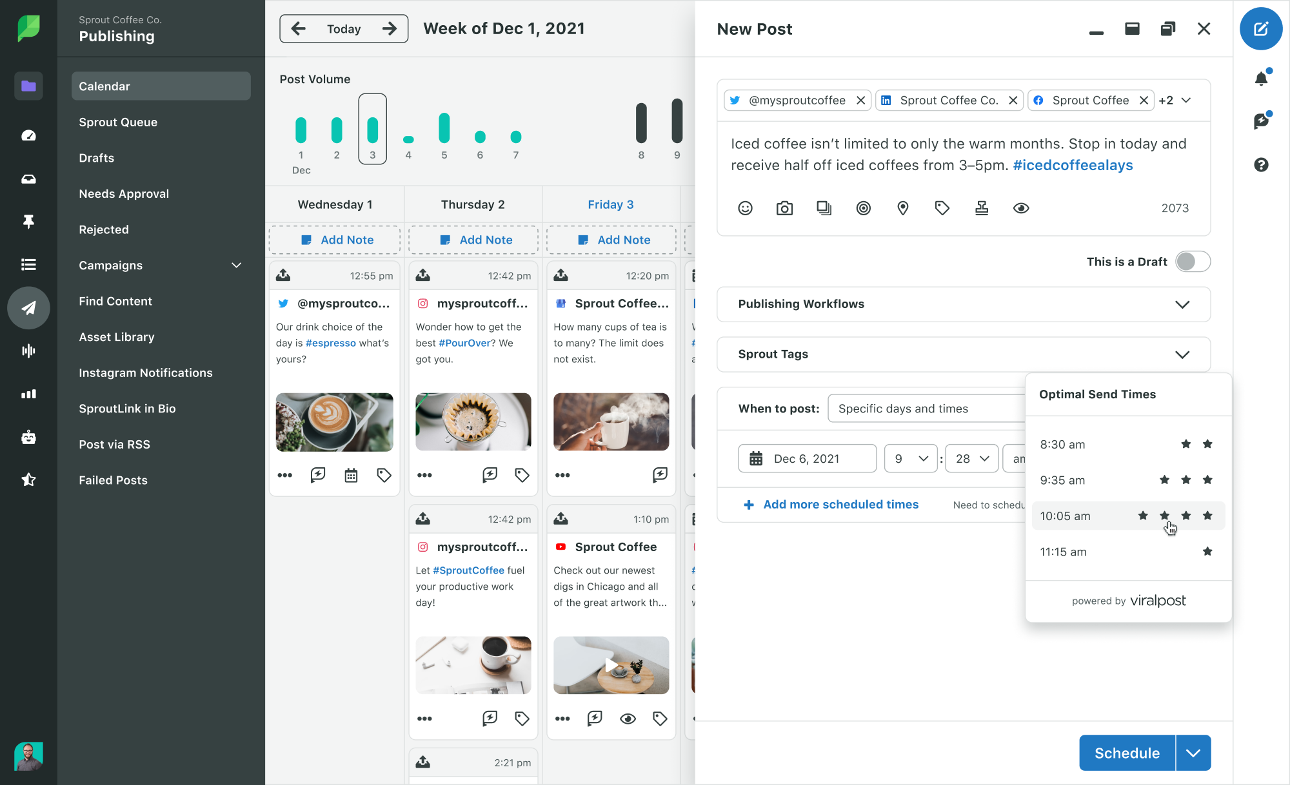Expand the Sprout Tags section
The height and width of the screenshot is (785, 1290).
point(1182,353)
